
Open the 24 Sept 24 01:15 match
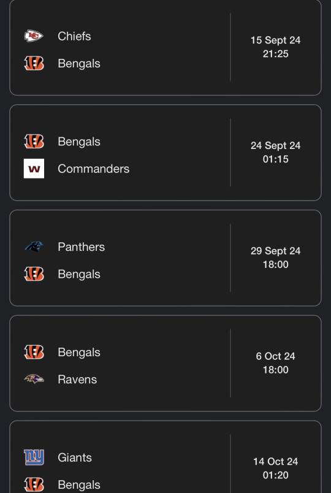tap(165, 153)
